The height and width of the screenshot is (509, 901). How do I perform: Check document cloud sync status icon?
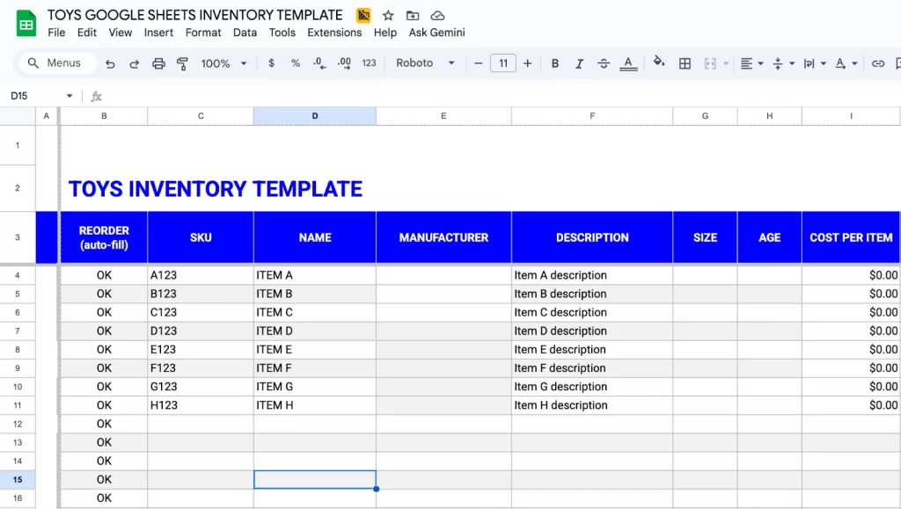437,15
